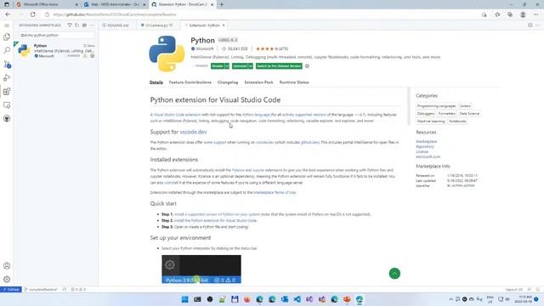
Task: Open PowerPoint from the taskbar
Action: point(347,299)
